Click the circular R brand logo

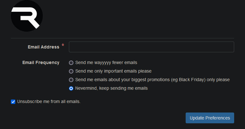[x=27, y=16]
